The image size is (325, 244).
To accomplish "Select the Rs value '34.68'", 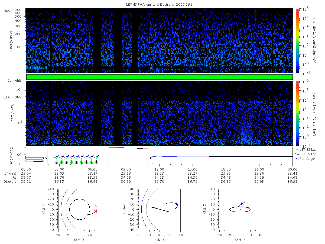I will [292, 178].
